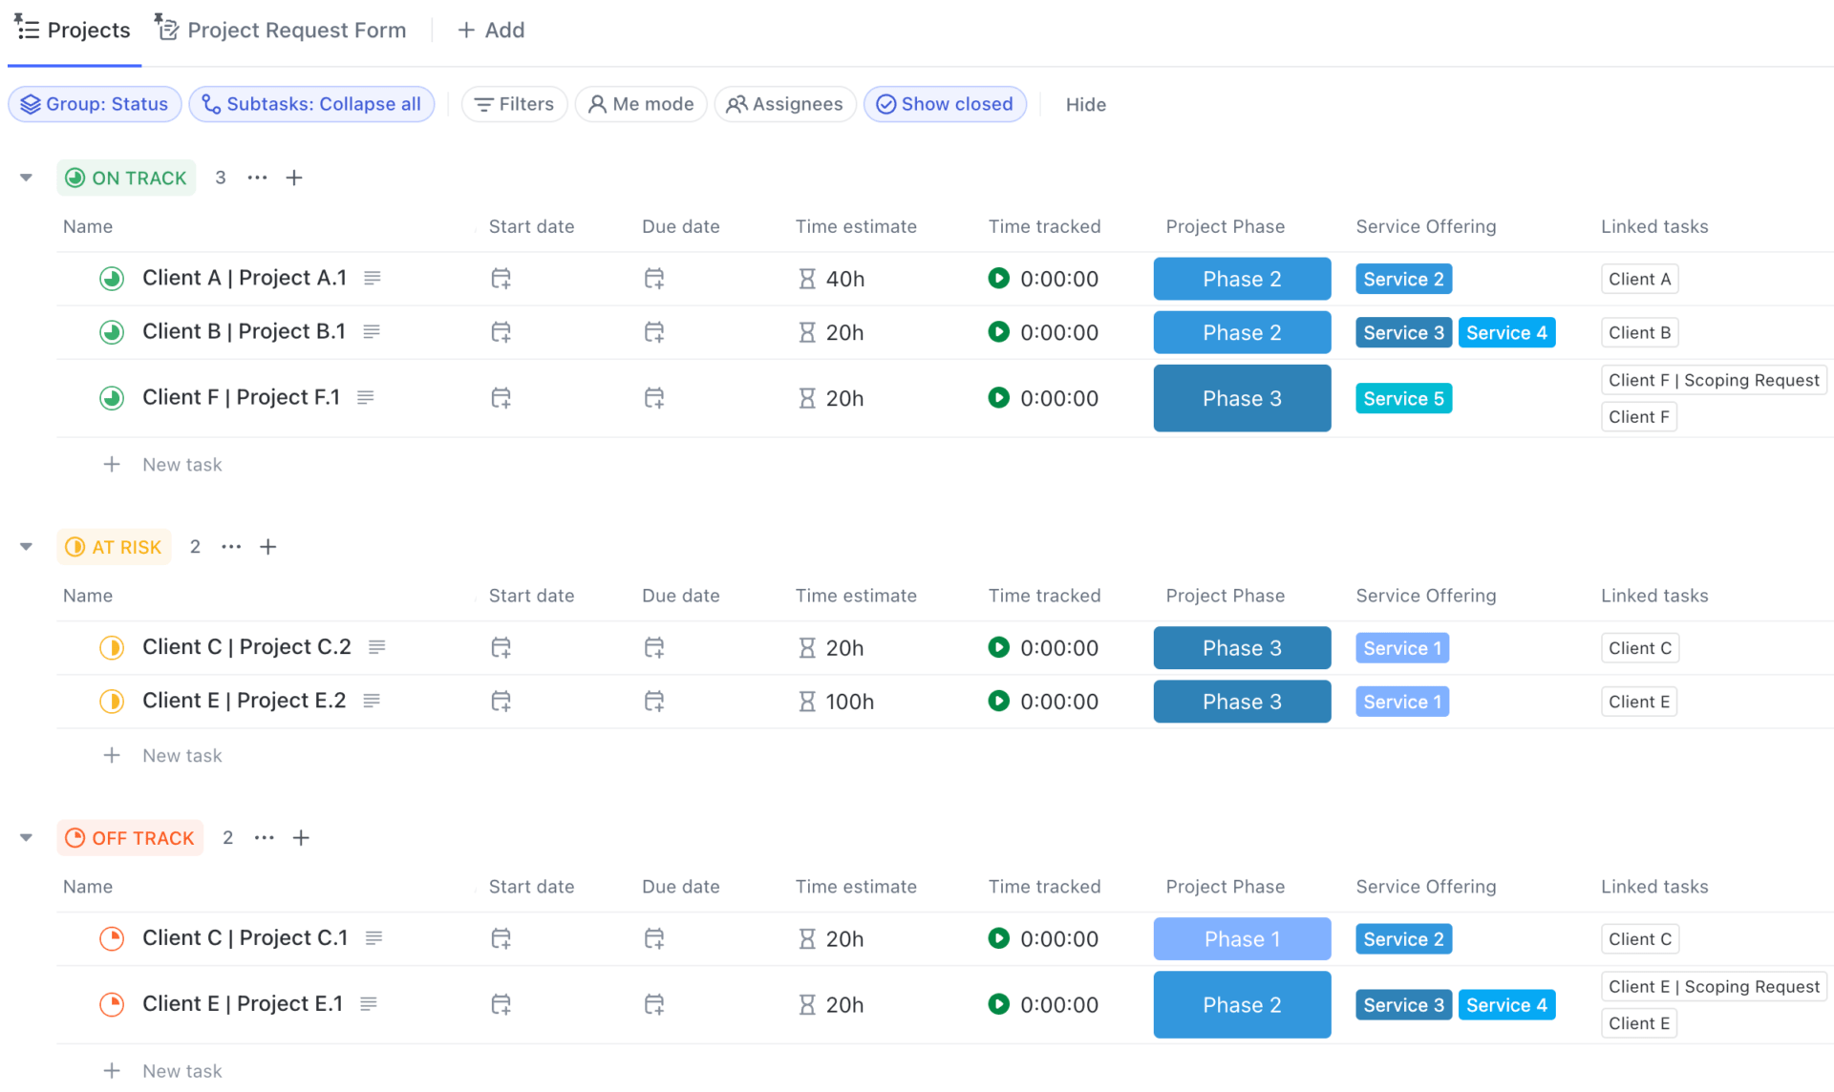Open description icon next to Client F Project F.1
1834x1092 pixels.
coord(366,397)
